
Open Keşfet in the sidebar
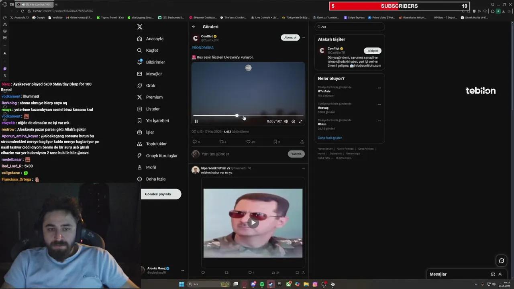coord(147,51)
